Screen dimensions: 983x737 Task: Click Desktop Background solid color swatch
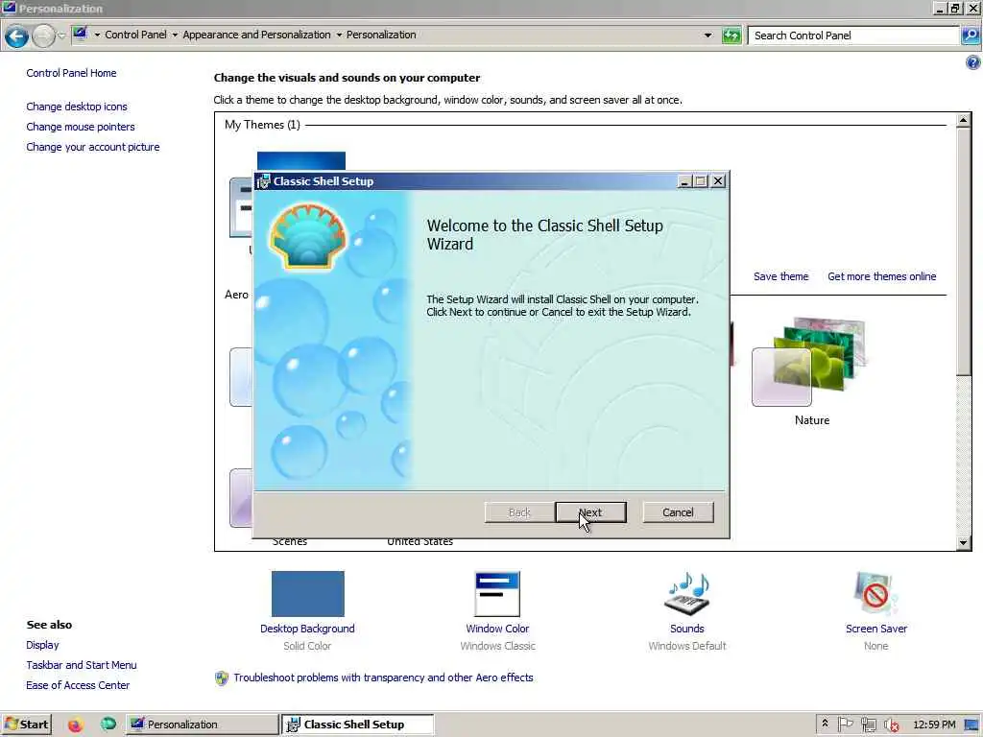click(x=308, y=593)
